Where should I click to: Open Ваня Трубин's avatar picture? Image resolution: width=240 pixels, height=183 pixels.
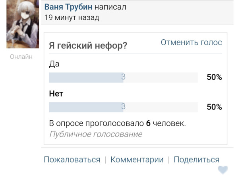click(x=23, y=24)
